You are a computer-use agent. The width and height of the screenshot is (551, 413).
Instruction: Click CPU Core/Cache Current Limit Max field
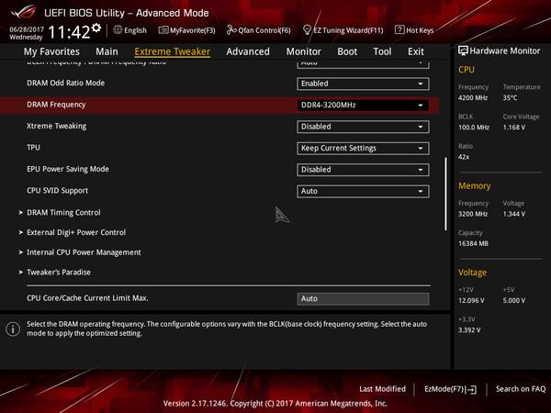[363, 298]
